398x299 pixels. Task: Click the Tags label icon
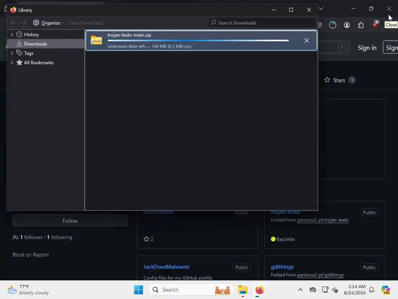tap(19, 53)
